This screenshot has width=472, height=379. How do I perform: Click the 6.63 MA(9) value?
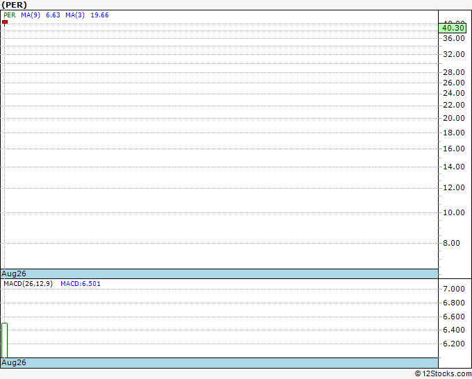tap(53, 15)
